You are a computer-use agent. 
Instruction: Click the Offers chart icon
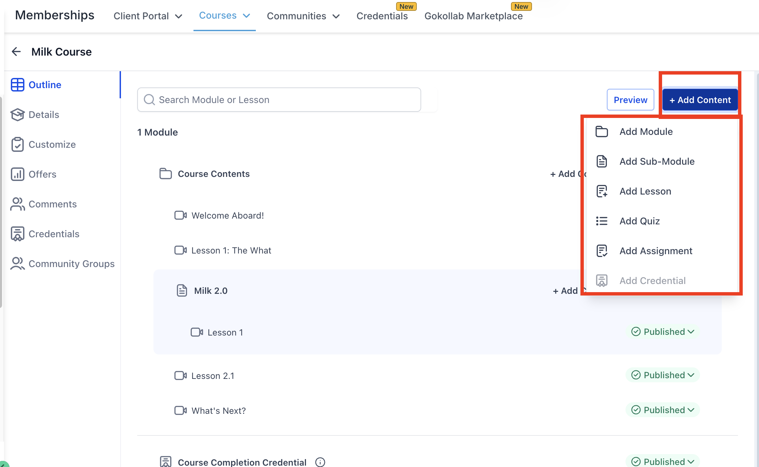[x=17, y=174]
